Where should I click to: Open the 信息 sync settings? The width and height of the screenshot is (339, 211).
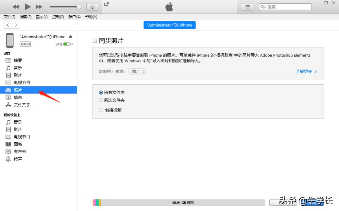point(18,97)
